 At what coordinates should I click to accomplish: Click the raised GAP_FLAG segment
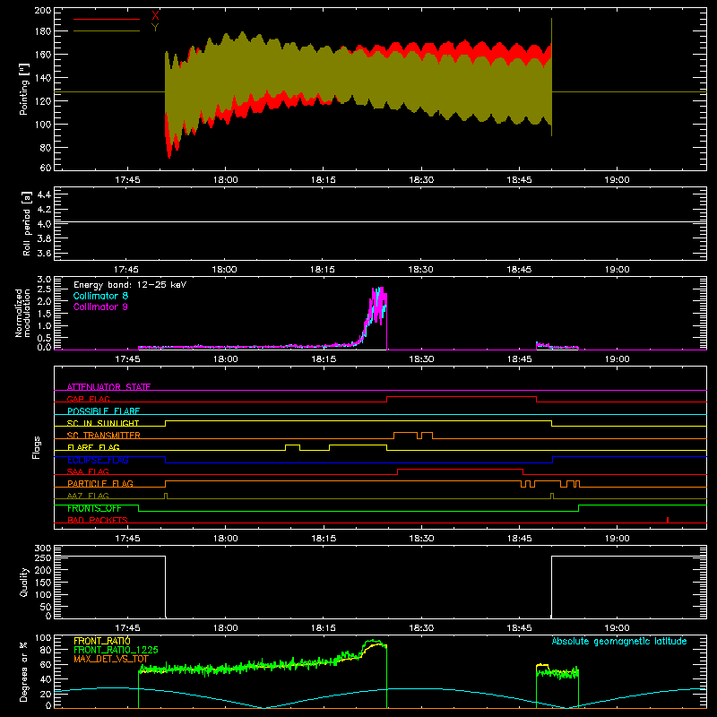click(462, 397)
